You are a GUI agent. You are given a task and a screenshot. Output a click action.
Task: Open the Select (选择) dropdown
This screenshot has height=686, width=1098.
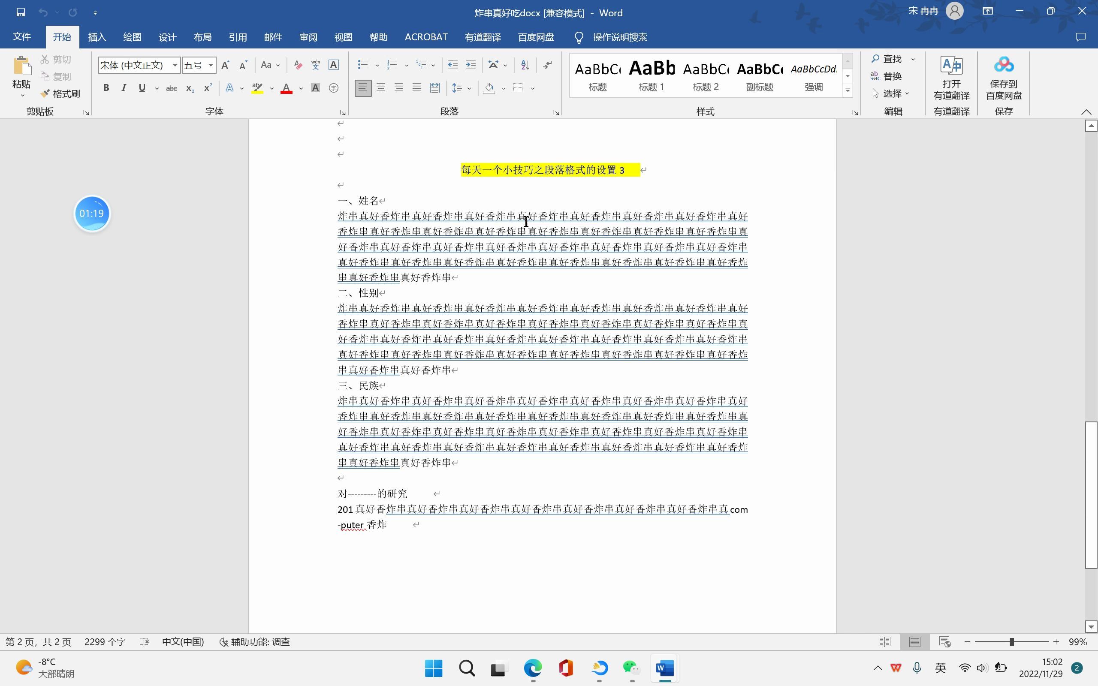pyautogui.click(x=891, y=93)
